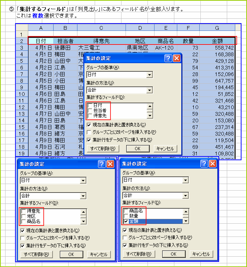The image size is (247, 267).
Task: Open 集計の方法 dropdown in top dialog
Action: tap(149, 90)
